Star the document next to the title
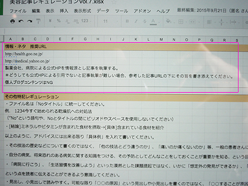This screenshot has width=248, height=186. pos(114,2)
